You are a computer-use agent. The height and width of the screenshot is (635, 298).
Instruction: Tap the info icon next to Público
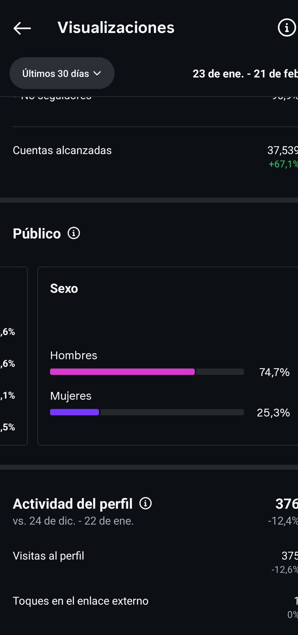74,233
